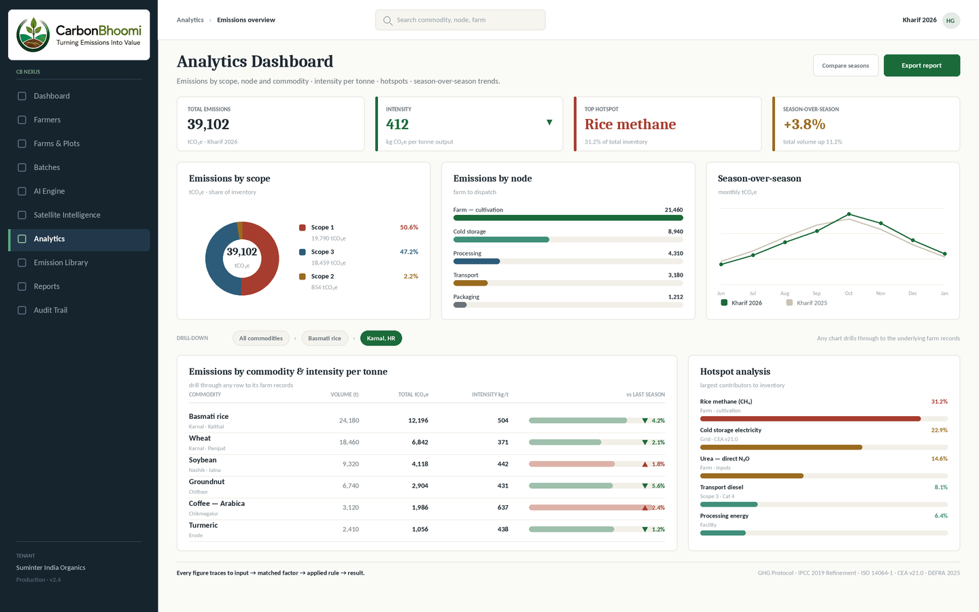979x612 pixels.
Task: Click the Emissions overview breadcrumb
Action: point(246,20)
